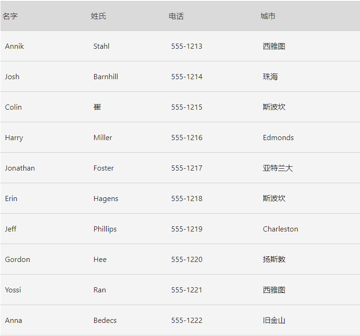Click the 名字 column header
This screenshot has width=360, height=336.
click(10, 16)
